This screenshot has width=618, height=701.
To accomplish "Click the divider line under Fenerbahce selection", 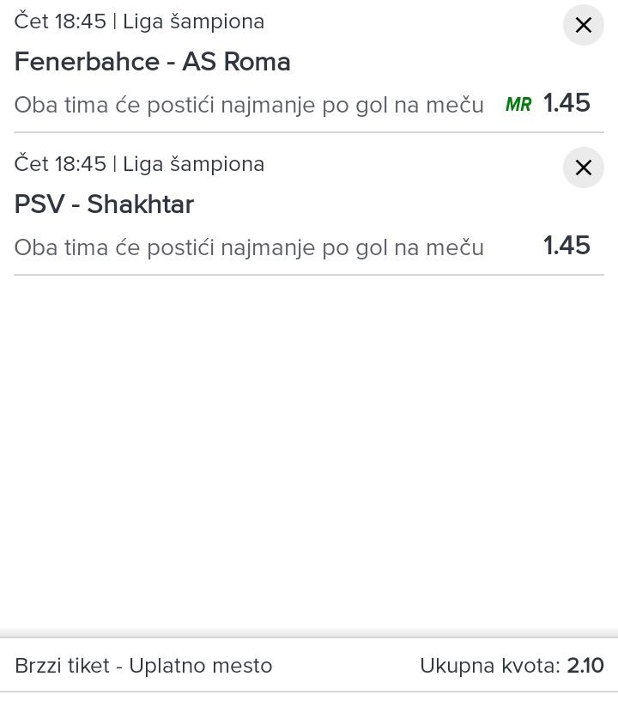I will (309, 132).
